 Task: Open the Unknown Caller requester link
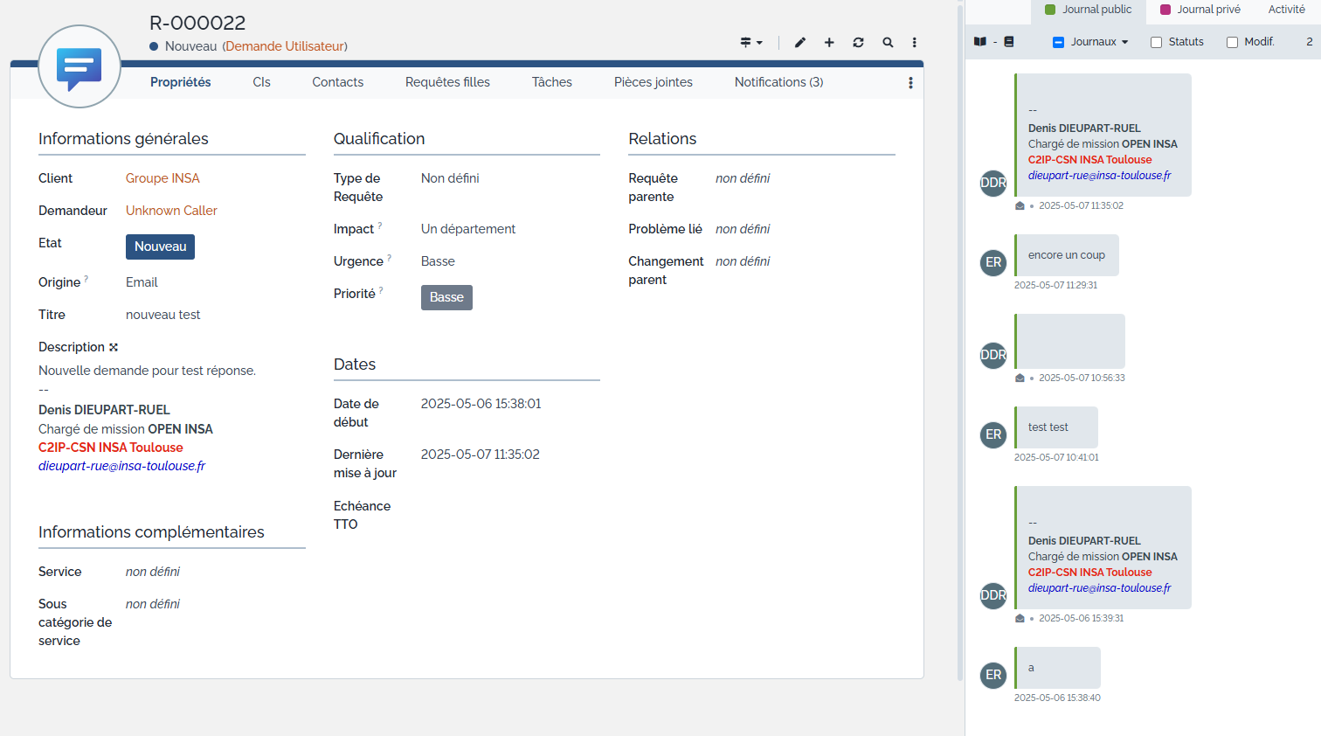[x=171, y=211]
